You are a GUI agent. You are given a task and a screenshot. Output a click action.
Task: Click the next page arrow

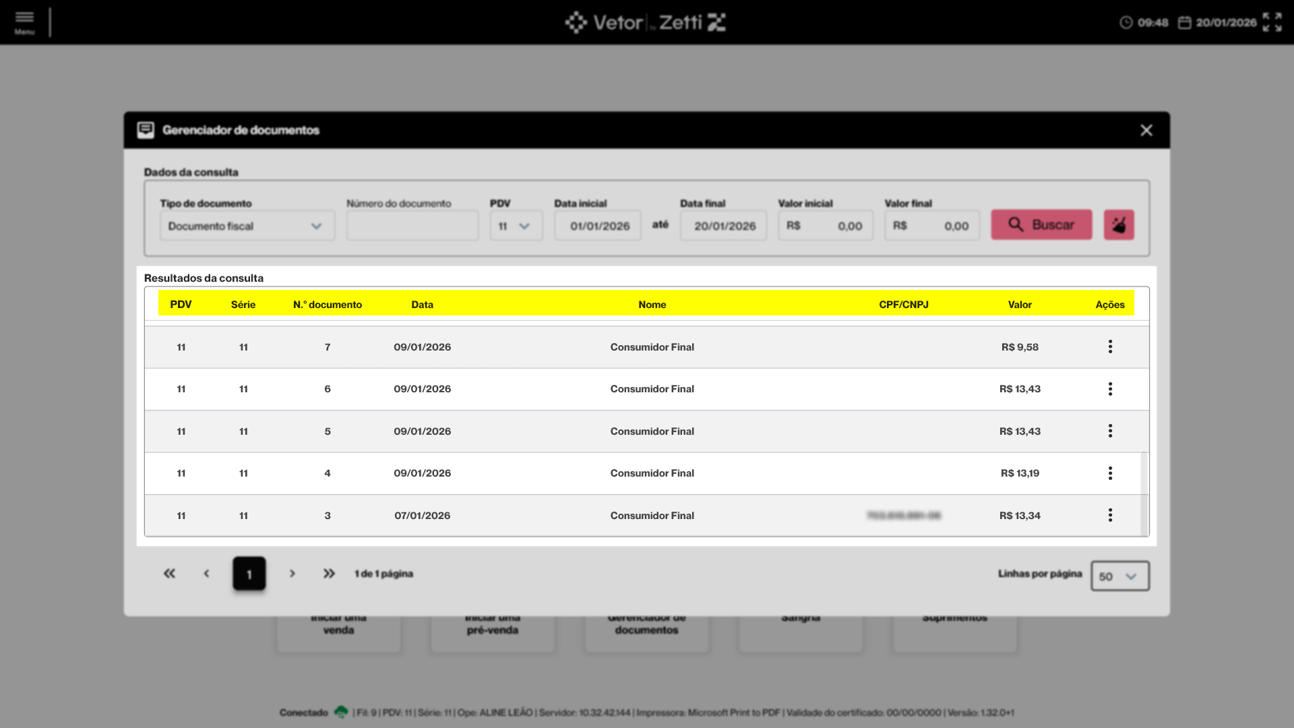(292, 574)
